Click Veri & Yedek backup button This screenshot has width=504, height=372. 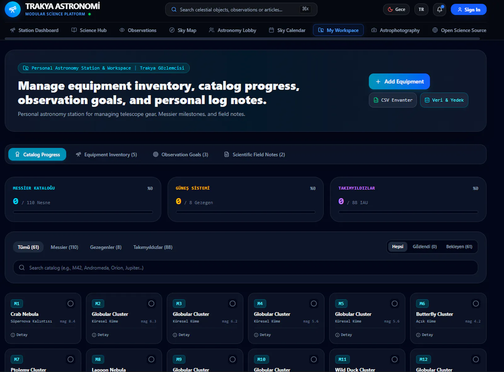[444, 100]
